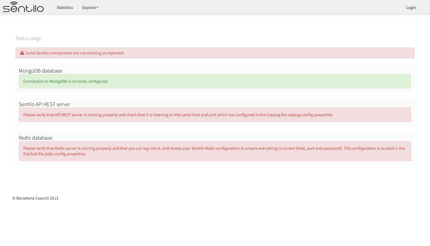Screen dimensions: 430x246
Task: Select the Status page heading
Action: point(28,38)
